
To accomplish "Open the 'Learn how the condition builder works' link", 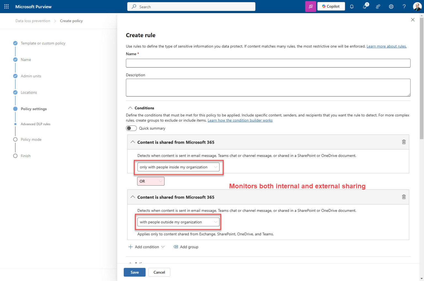I will pos(240,120).
